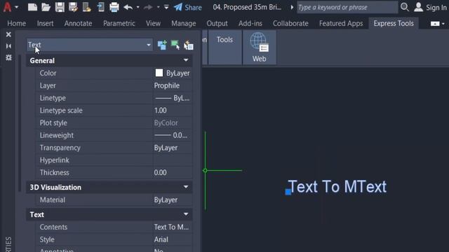Click the empty Hyperlink field
The height and width of the screenshot is (252, 449).
click(x=172, y=160)
